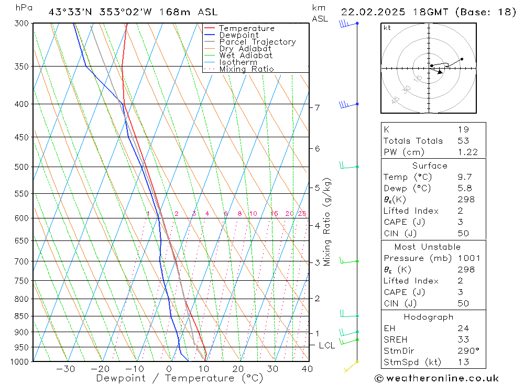524x384 pixels.
Task: Click the StmSpd (kt) value 13
Action: [464, 362]
